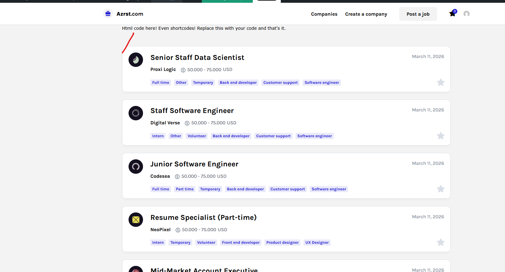Click March 11, 2026 date on Junior Software Engineer

(x=428, y=163)
